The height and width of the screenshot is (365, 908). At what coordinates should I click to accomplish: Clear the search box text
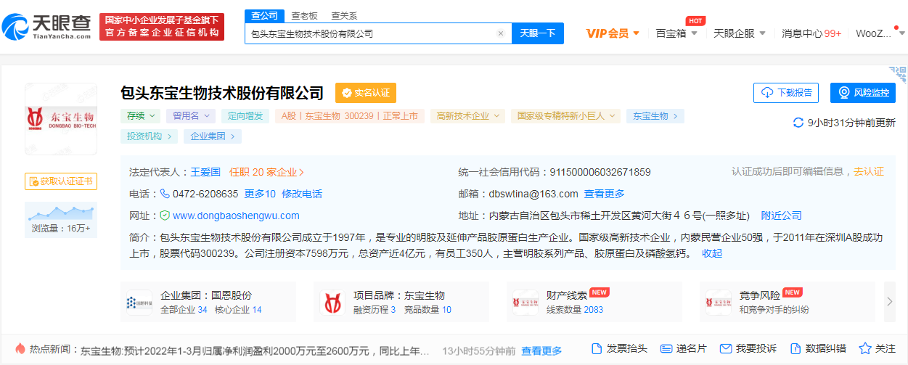[x=500, y=33]
